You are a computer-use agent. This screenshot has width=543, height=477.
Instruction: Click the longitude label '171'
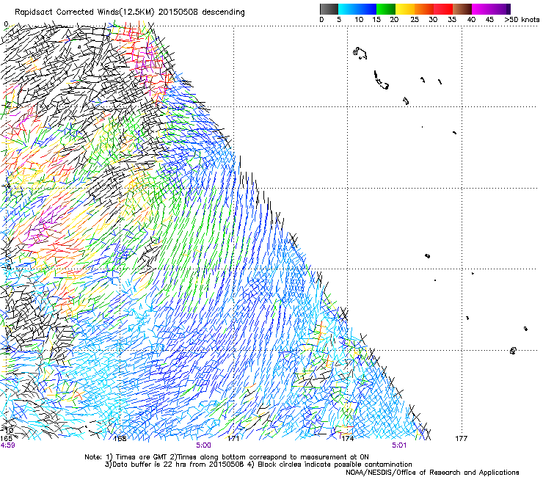pyautogui.click(x=233, y=439)
